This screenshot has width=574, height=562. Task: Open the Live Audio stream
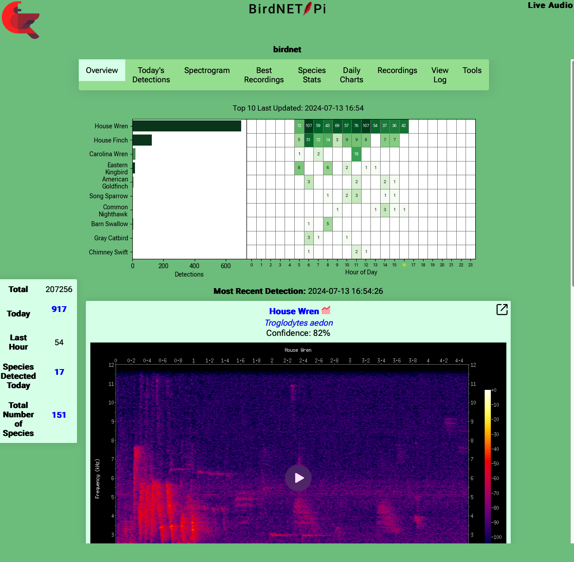pyautogui.click(x=550, y=5)
